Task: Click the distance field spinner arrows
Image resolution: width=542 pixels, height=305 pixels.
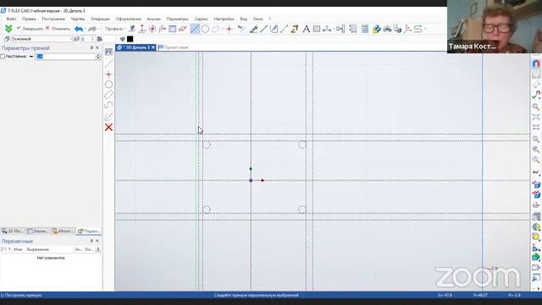Action: tap(98, 57)
